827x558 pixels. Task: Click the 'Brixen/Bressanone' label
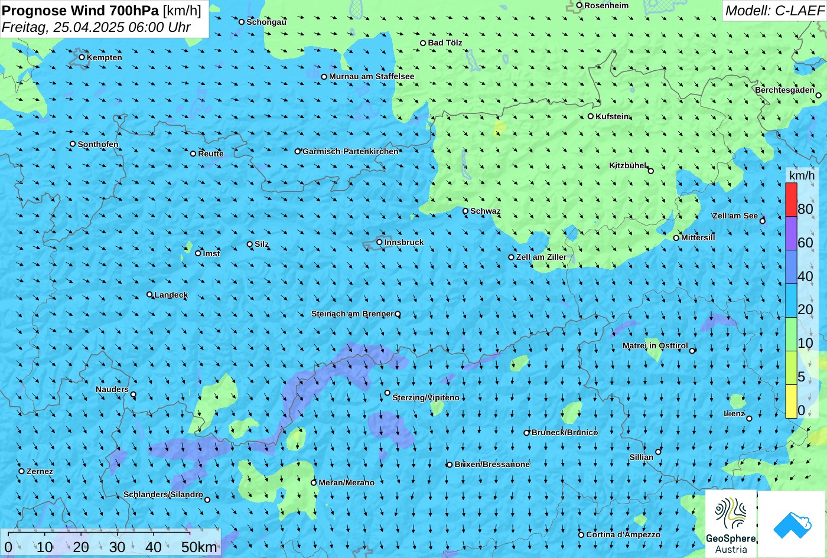492,464
